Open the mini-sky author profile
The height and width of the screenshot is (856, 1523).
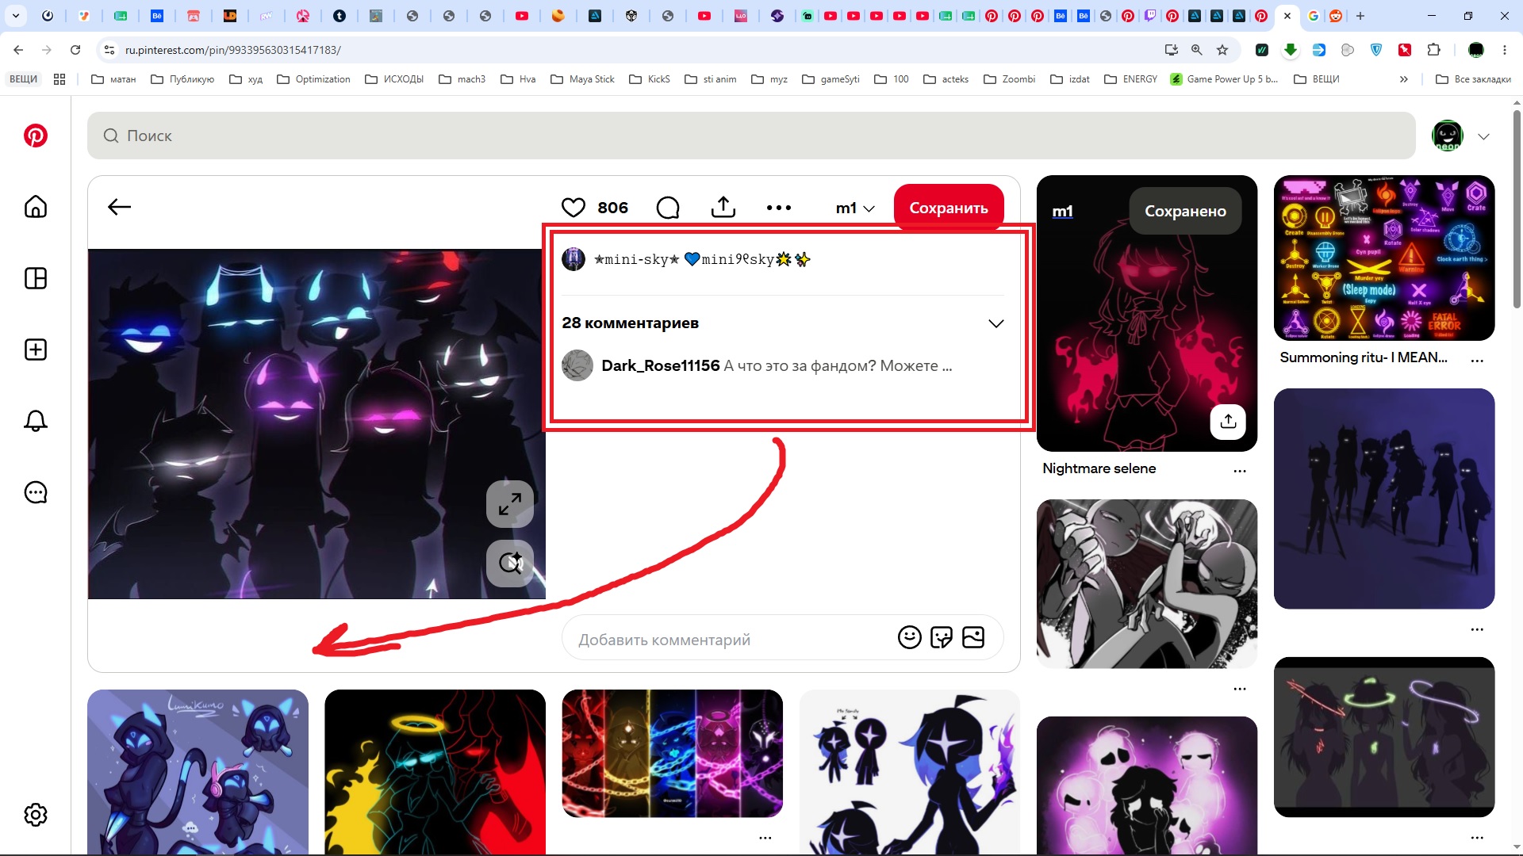[x=702, y=259]
